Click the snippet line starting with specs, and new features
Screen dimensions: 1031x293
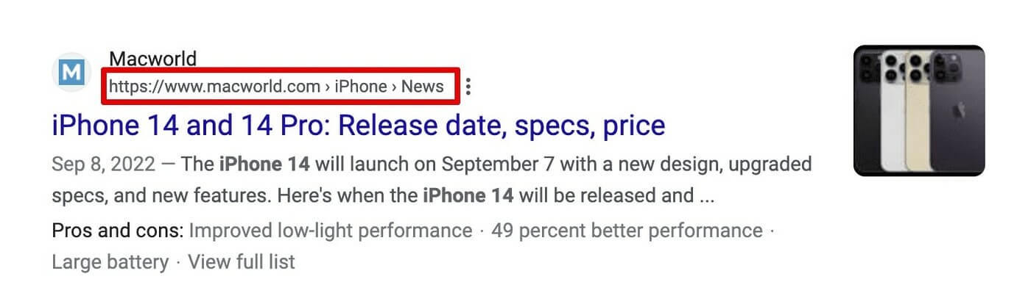pos(384,196)
